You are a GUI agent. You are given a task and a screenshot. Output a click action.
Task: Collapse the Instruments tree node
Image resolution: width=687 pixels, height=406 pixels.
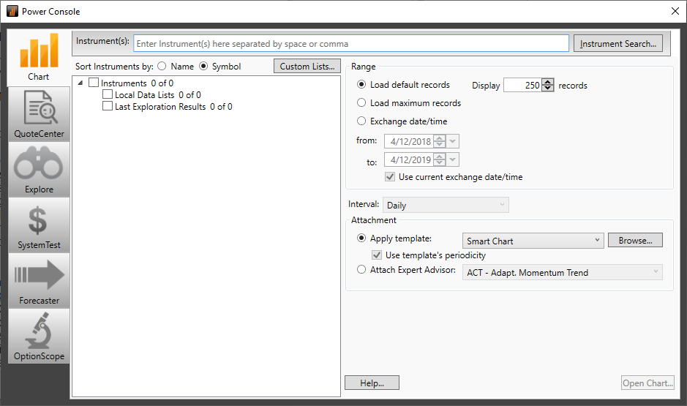pos(80,83)
